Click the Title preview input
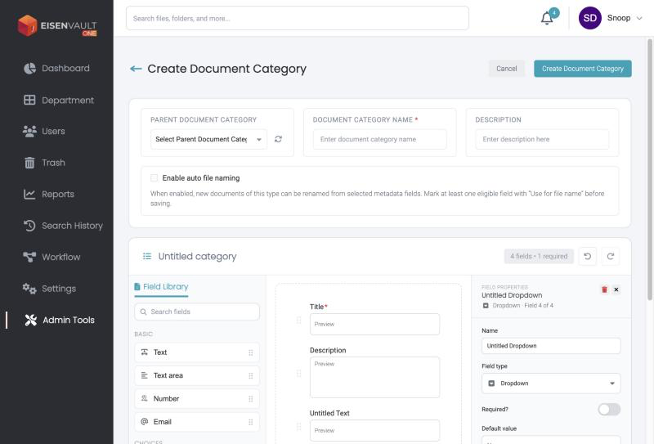The image size is (654, 444). point(374,325)
